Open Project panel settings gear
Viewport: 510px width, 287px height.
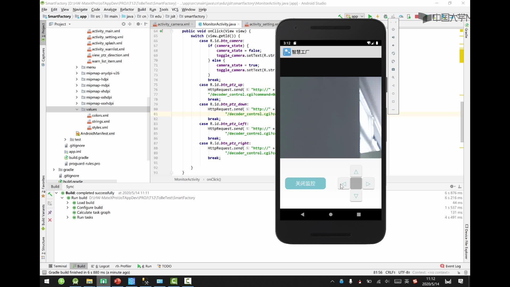[x=138, y=24]
